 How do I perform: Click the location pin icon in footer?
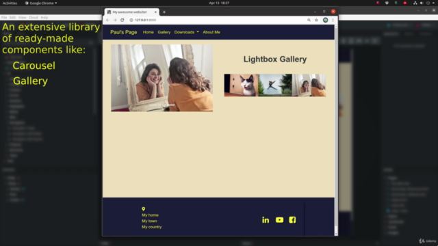(143, 209)
